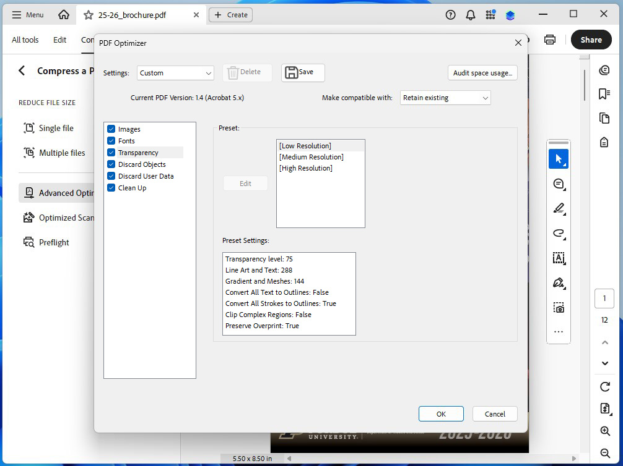Expand the Compress a PDF back chevron
The height and width of the screenshot is (466, 623).
tap(22, 70)
